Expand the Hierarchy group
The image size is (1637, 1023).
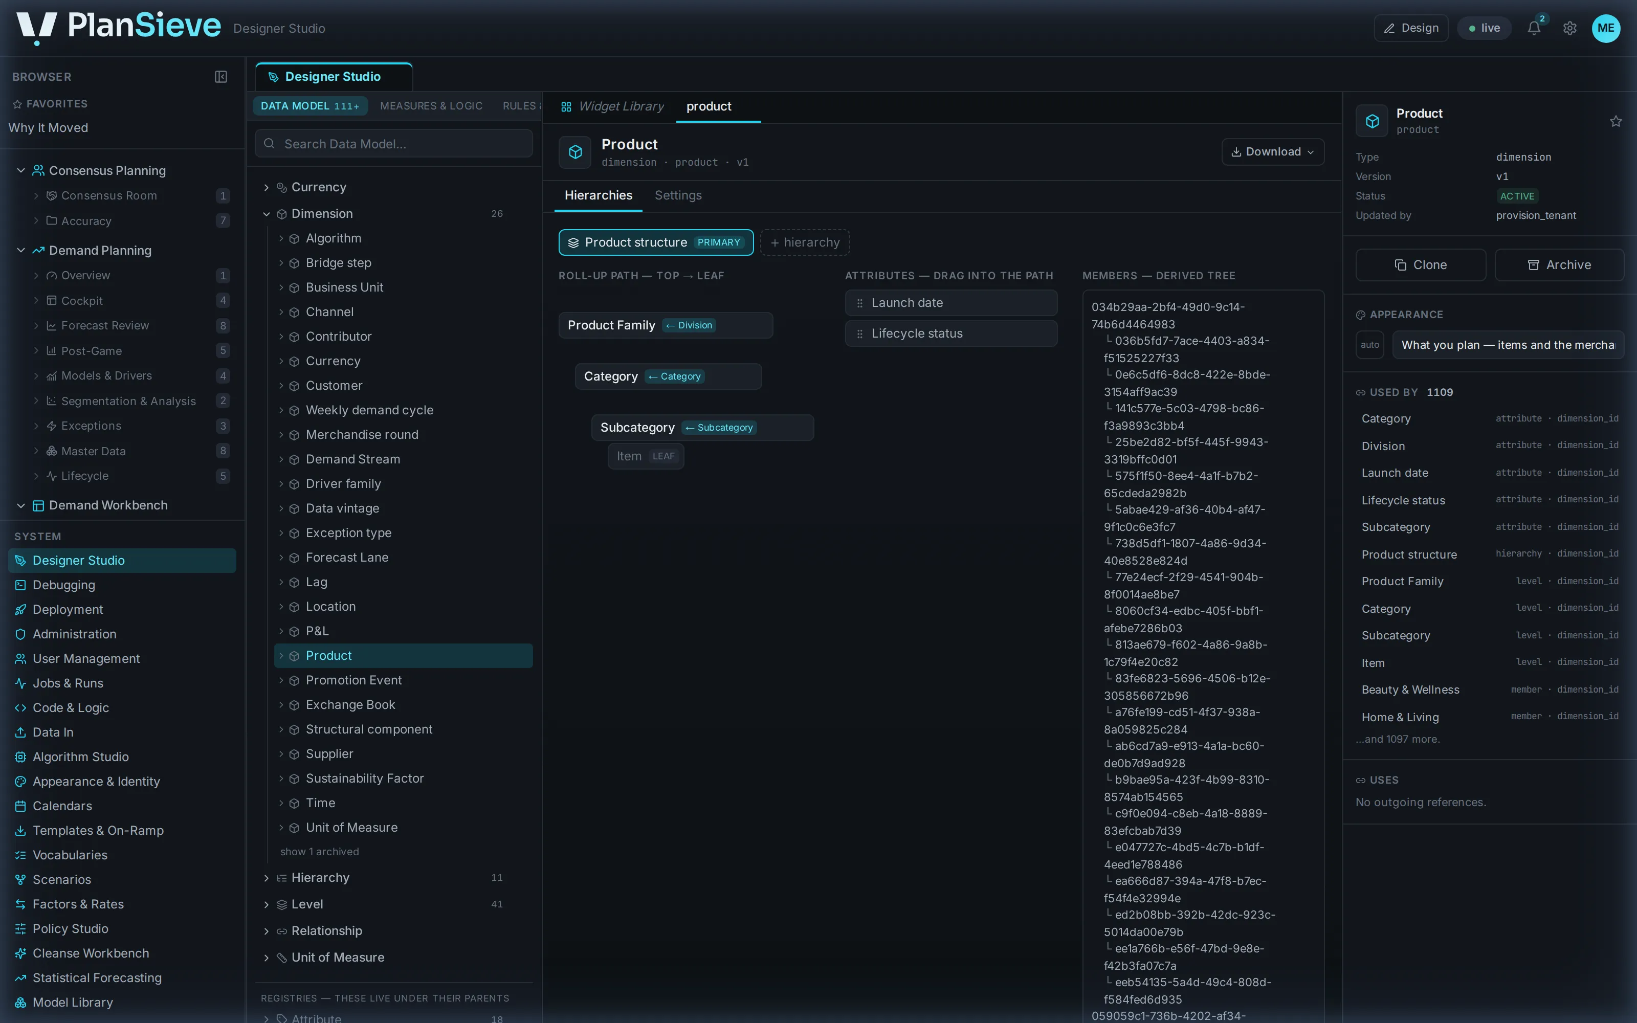pos(266,878)
